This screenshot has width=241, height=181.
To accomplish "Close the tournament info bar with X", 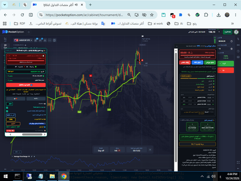I will (150, 150).
